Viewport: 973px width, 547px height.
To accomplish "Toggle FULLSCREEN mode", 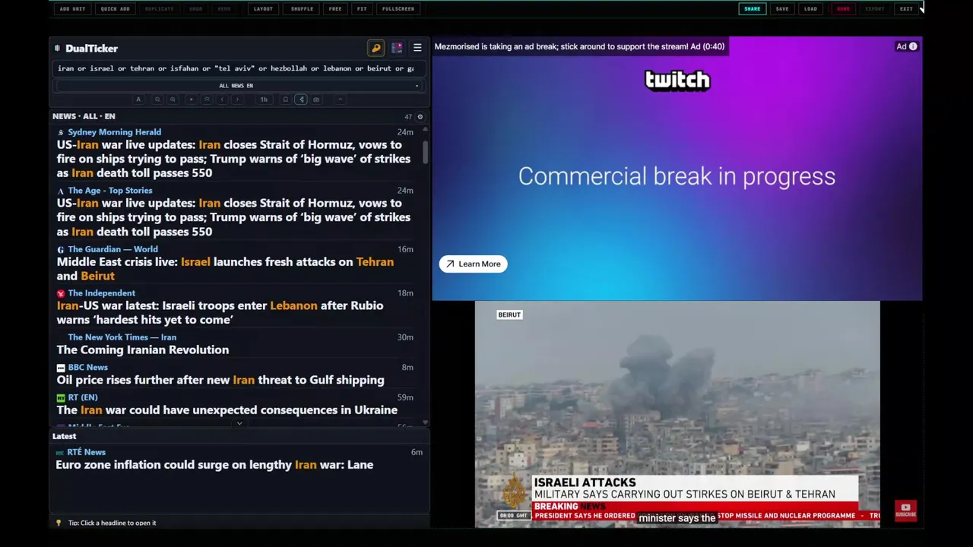I will (398, 9).
